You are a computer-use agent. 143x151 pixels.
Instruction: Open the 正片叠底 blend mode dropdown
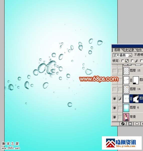pos(122,55)
